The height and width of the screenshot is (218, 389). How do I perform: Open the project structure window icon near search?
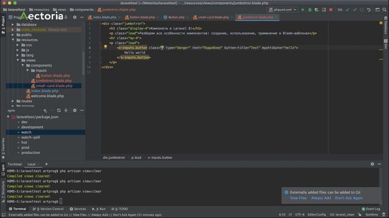[x=377, y=10]
